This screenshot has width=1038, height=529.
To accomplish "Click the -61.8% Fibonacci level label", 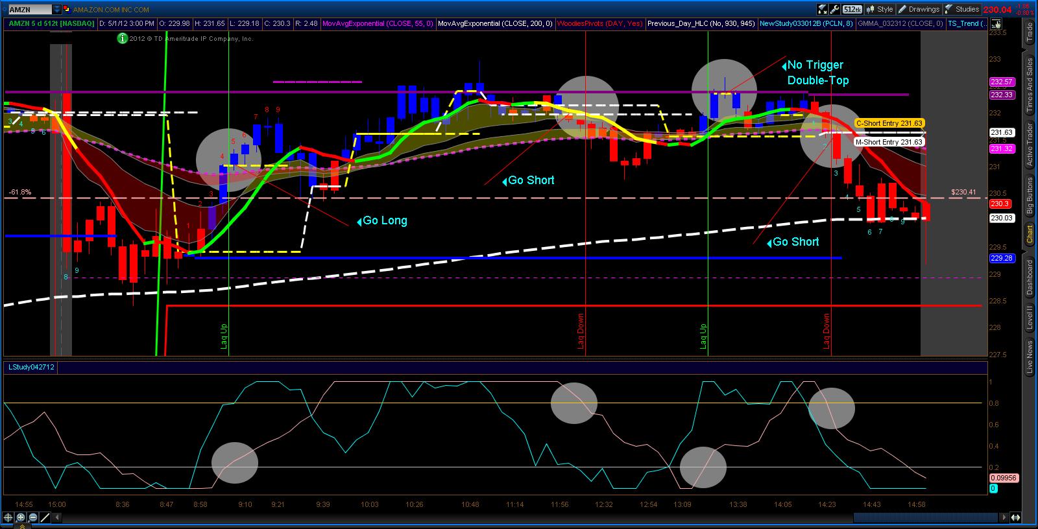I will tap(20, 192).
